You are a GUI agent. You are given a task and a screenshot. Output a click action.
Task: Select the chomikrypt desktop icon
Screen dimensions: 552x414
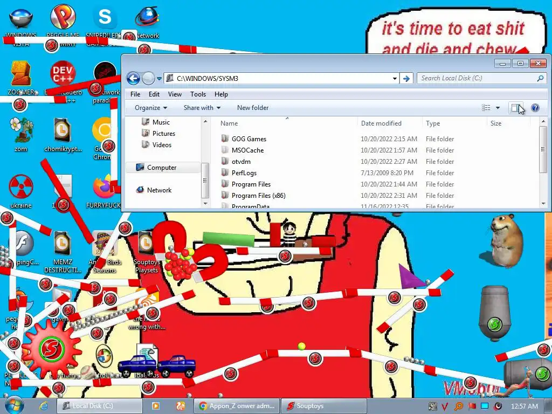(x=63, y=134)
